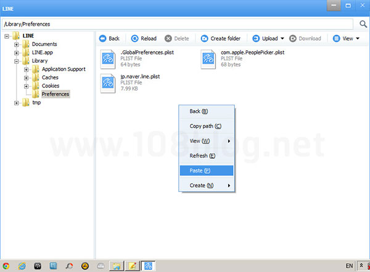Open the View dropdown arrow in toolbar
Image resolution: width=370 pixels, height=272 pixels.
[358, 39]
